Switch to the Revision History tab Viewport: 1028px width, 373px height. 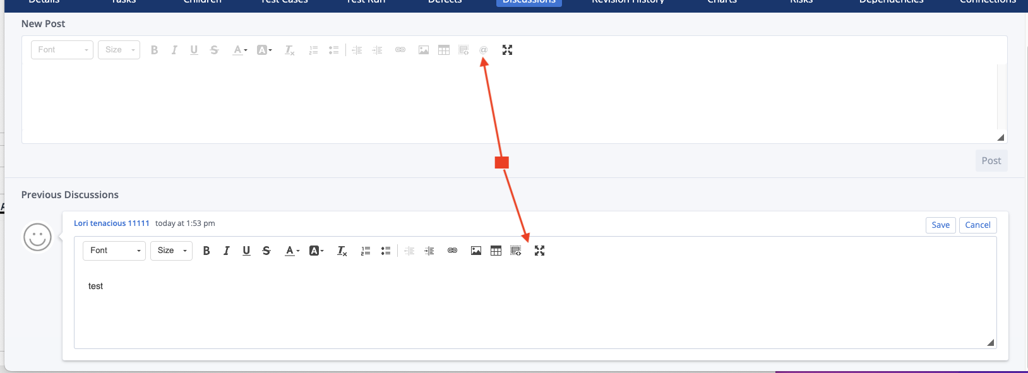point(628,1)
